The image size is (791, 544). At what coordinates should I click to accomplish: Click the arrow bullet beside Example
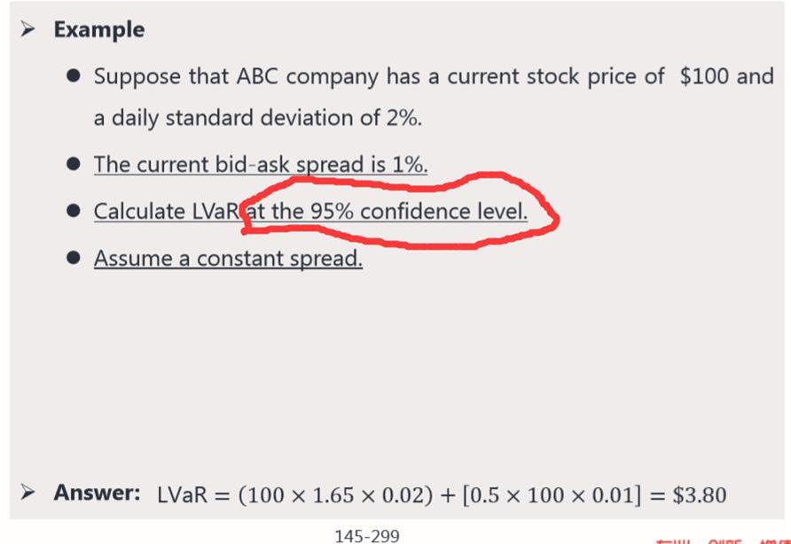(27, 30)
